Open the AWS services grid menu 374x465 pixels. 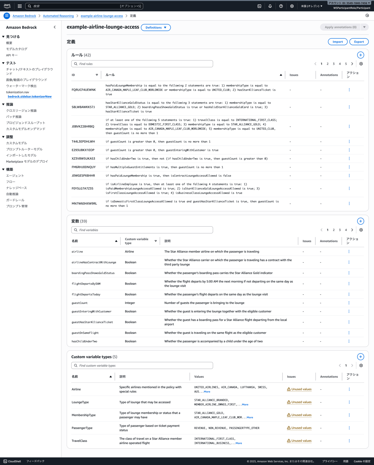coord(20,6)
